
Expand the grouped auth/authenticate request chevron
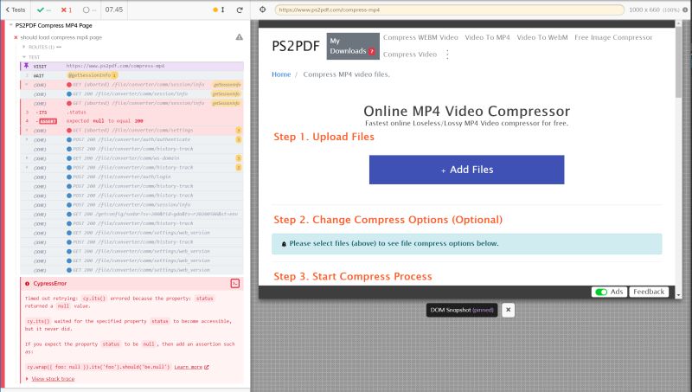(27, 139)
